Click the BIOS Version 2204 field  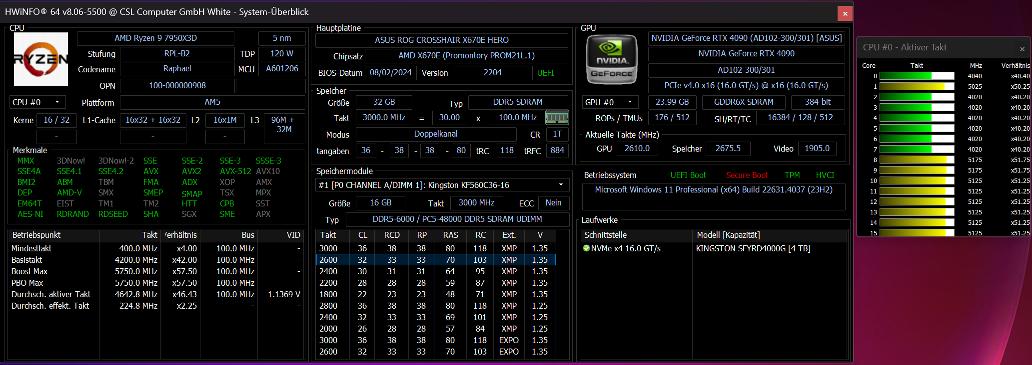tap(492, 73)
